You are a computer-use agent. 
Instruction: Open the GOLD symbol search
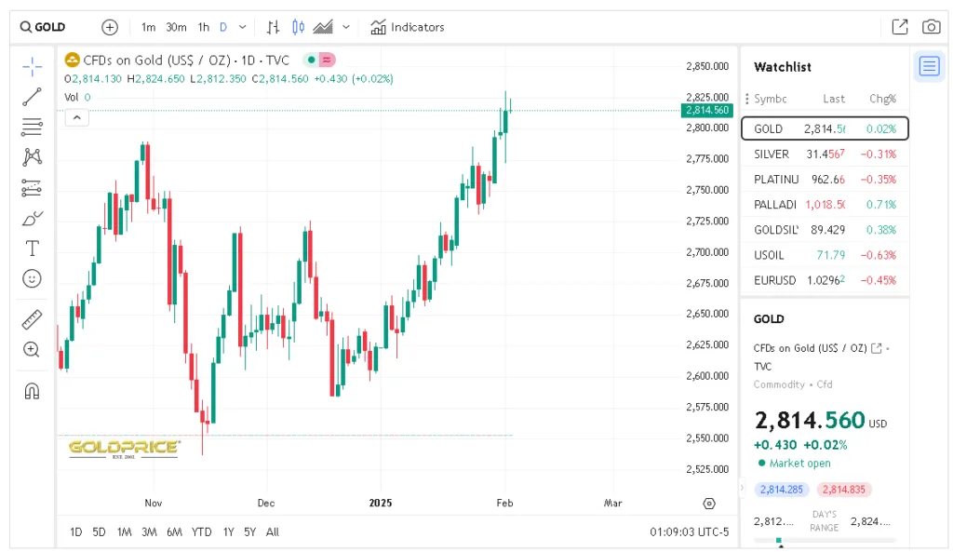coord(43,27)
